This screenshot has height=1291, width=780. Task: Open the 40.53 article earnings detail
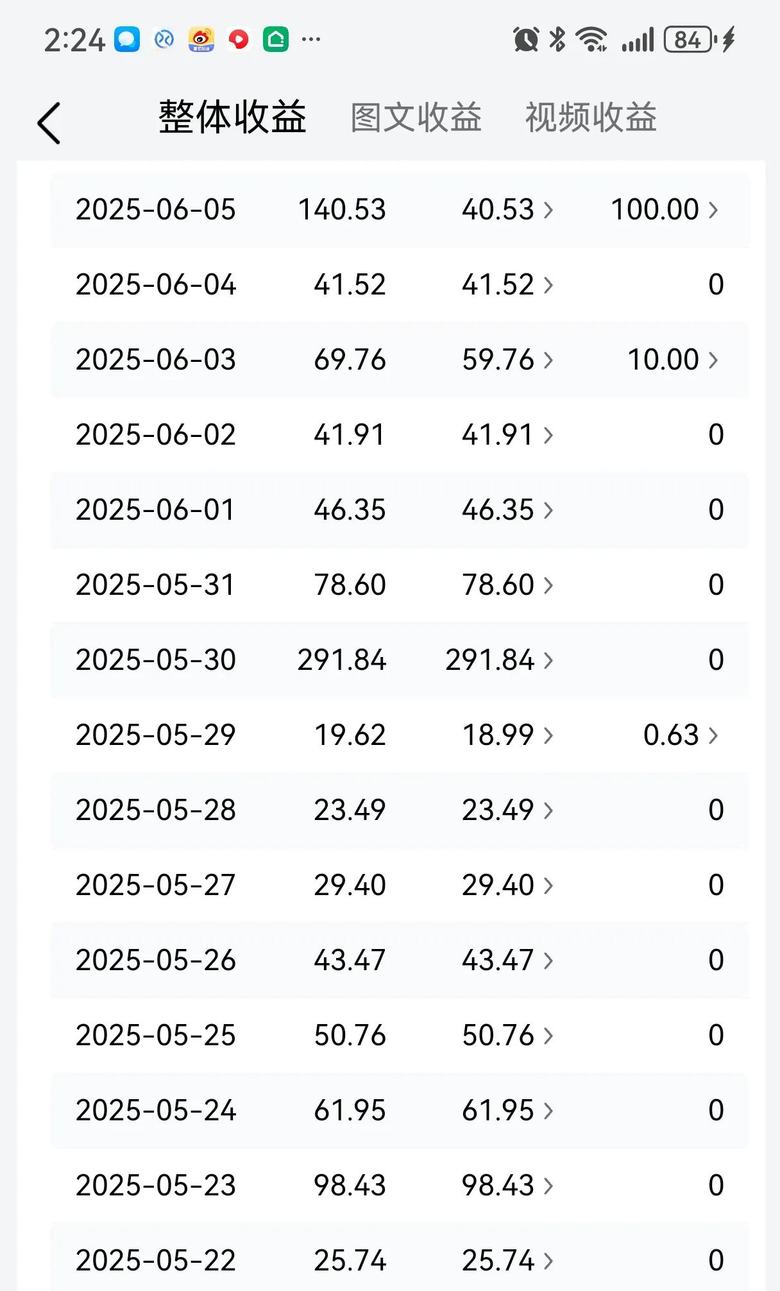(x=507, y=210)
